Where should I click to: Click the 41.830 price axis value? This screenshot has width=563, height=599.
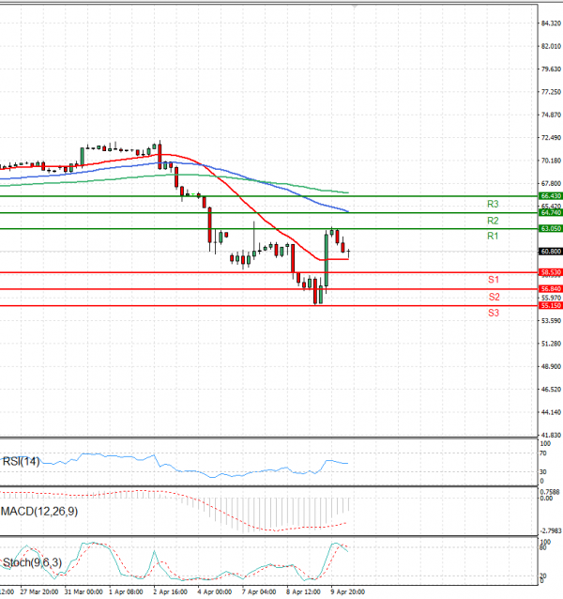pos(551,435)
